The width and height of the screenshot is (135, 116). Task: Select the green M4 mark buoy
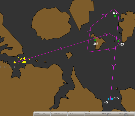click(115, 16)
